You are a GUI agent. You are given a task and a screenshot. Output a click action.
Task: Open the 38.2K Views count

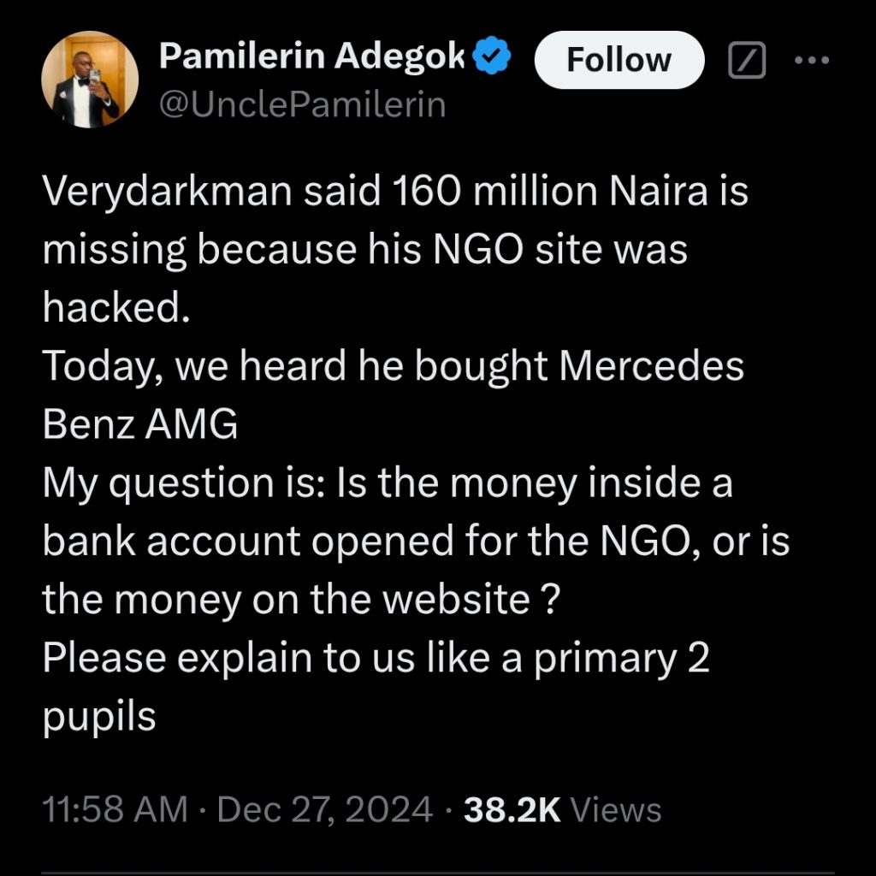point(562,809)
